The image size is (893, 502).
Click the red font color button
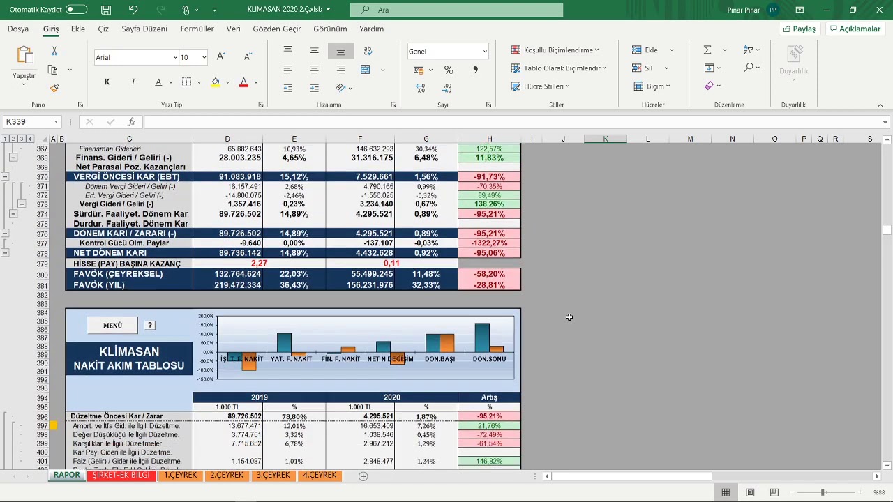click(x=243, y=82)
